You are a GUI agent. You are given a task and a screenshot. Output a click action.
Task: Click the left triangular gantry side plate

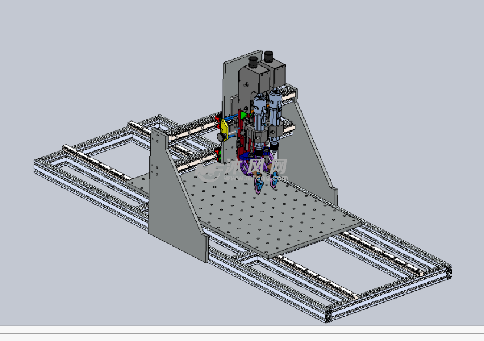pos(173,198)
